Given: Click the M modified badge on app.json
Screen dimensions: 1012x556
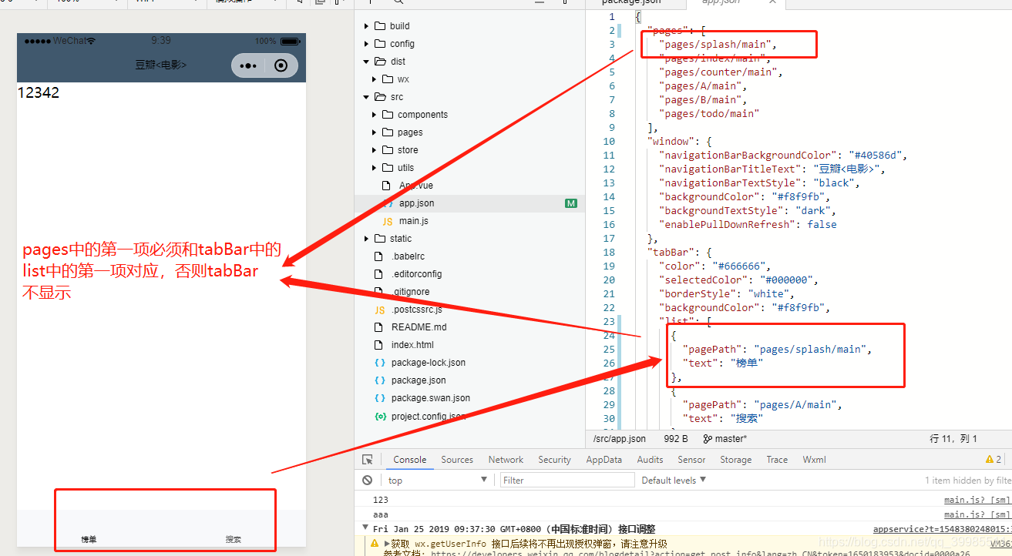Looking at the screenshot, I should [570, 203].
